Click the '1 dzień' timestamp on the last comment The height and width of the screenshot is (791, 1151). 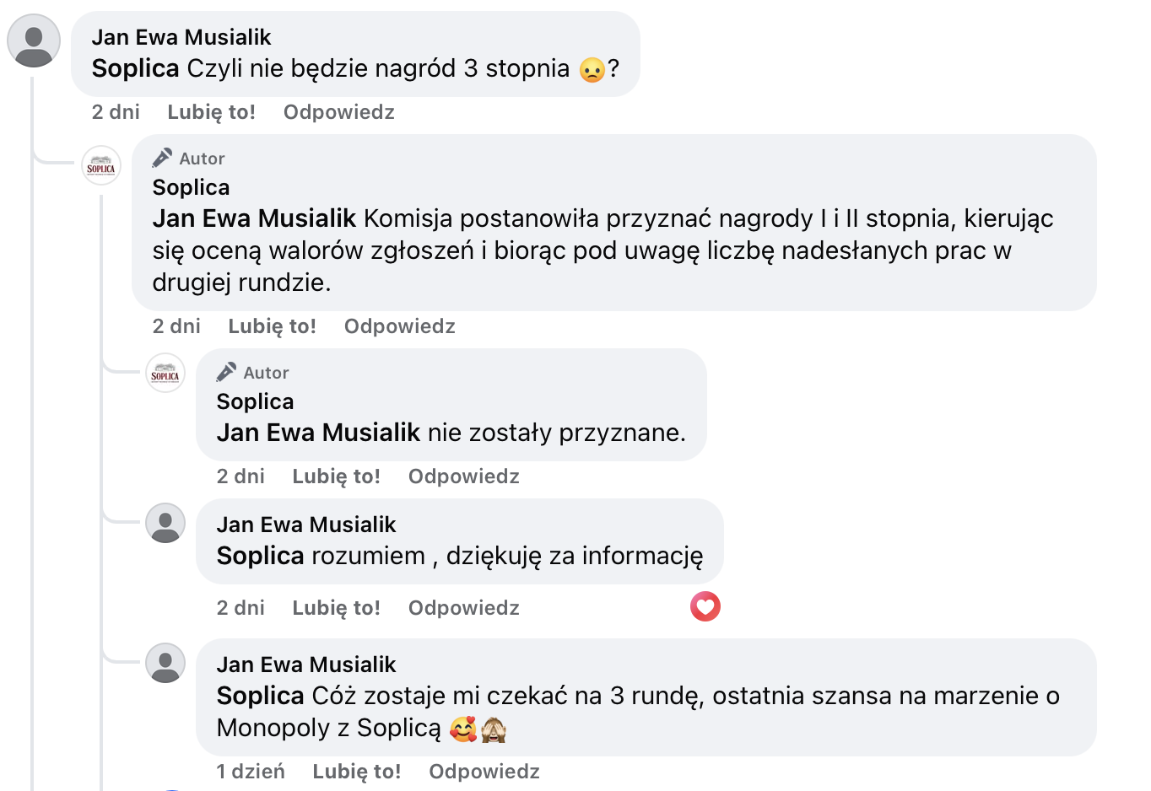pos(251,772)
